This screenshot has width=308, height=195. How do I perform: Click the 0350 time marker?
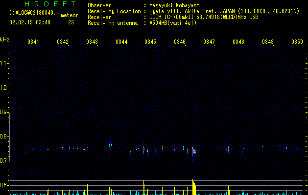pyautogui.click(x=297, y=42)
